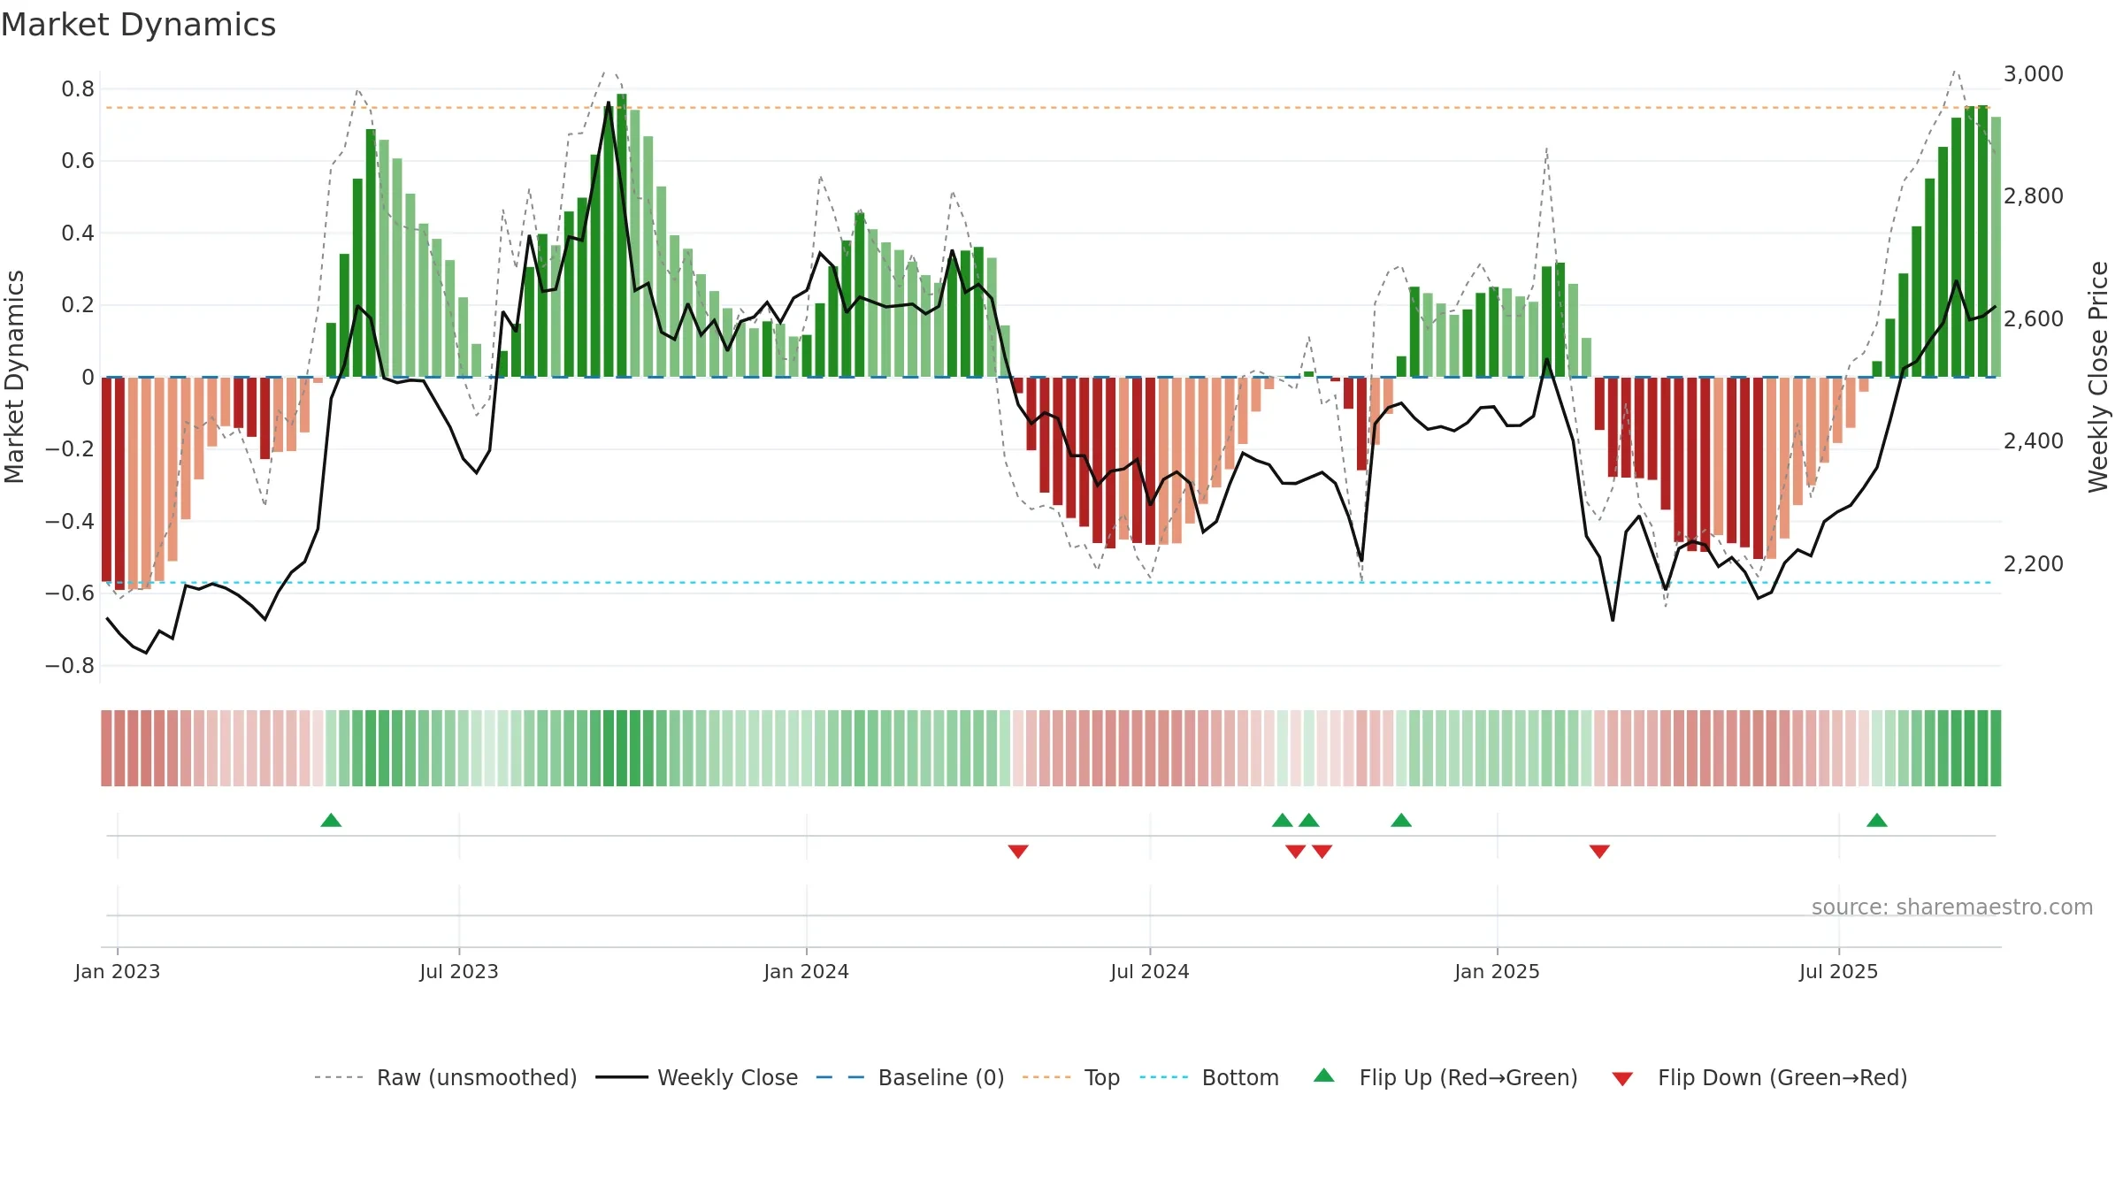Click the source: sharemaestro.com credit text
Screen dimensions: 2123x1194
(1952, 907)
